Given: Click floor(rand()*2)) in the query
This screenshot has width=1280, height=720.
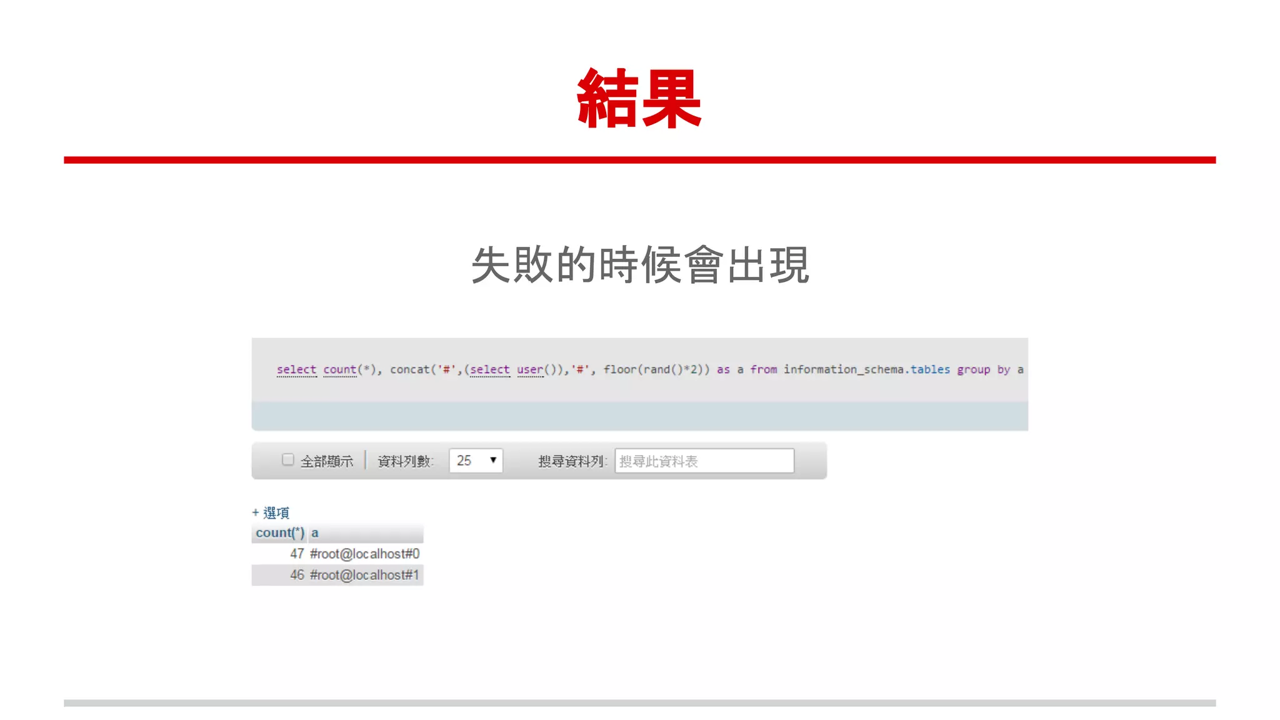Looking at the screenshot, I should click(x=656, y=369).
